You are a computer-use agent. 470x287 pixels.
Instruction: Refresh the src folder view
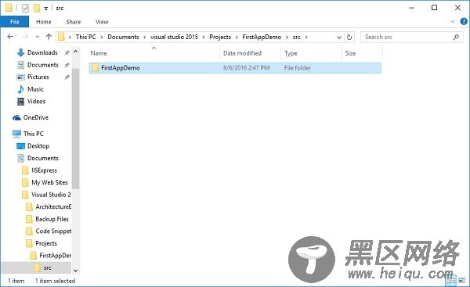[x=349, y=37]
